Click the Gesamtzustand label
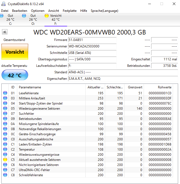This screenshot has width=180, height=184. (x=14, y=40)
